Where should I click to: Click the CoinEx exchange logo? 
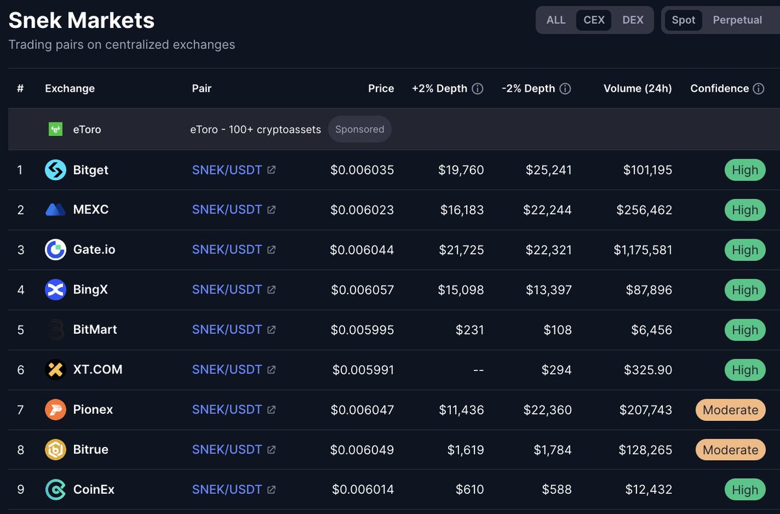pos(55,490)
